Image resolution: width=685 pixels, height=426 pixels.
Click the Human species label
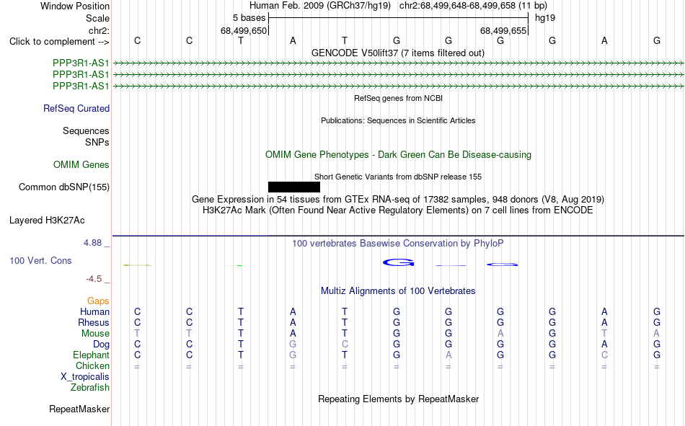[x=94, y=311]
